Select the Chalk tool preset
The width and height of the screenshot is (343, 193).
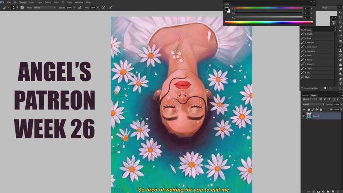[317, 77]
